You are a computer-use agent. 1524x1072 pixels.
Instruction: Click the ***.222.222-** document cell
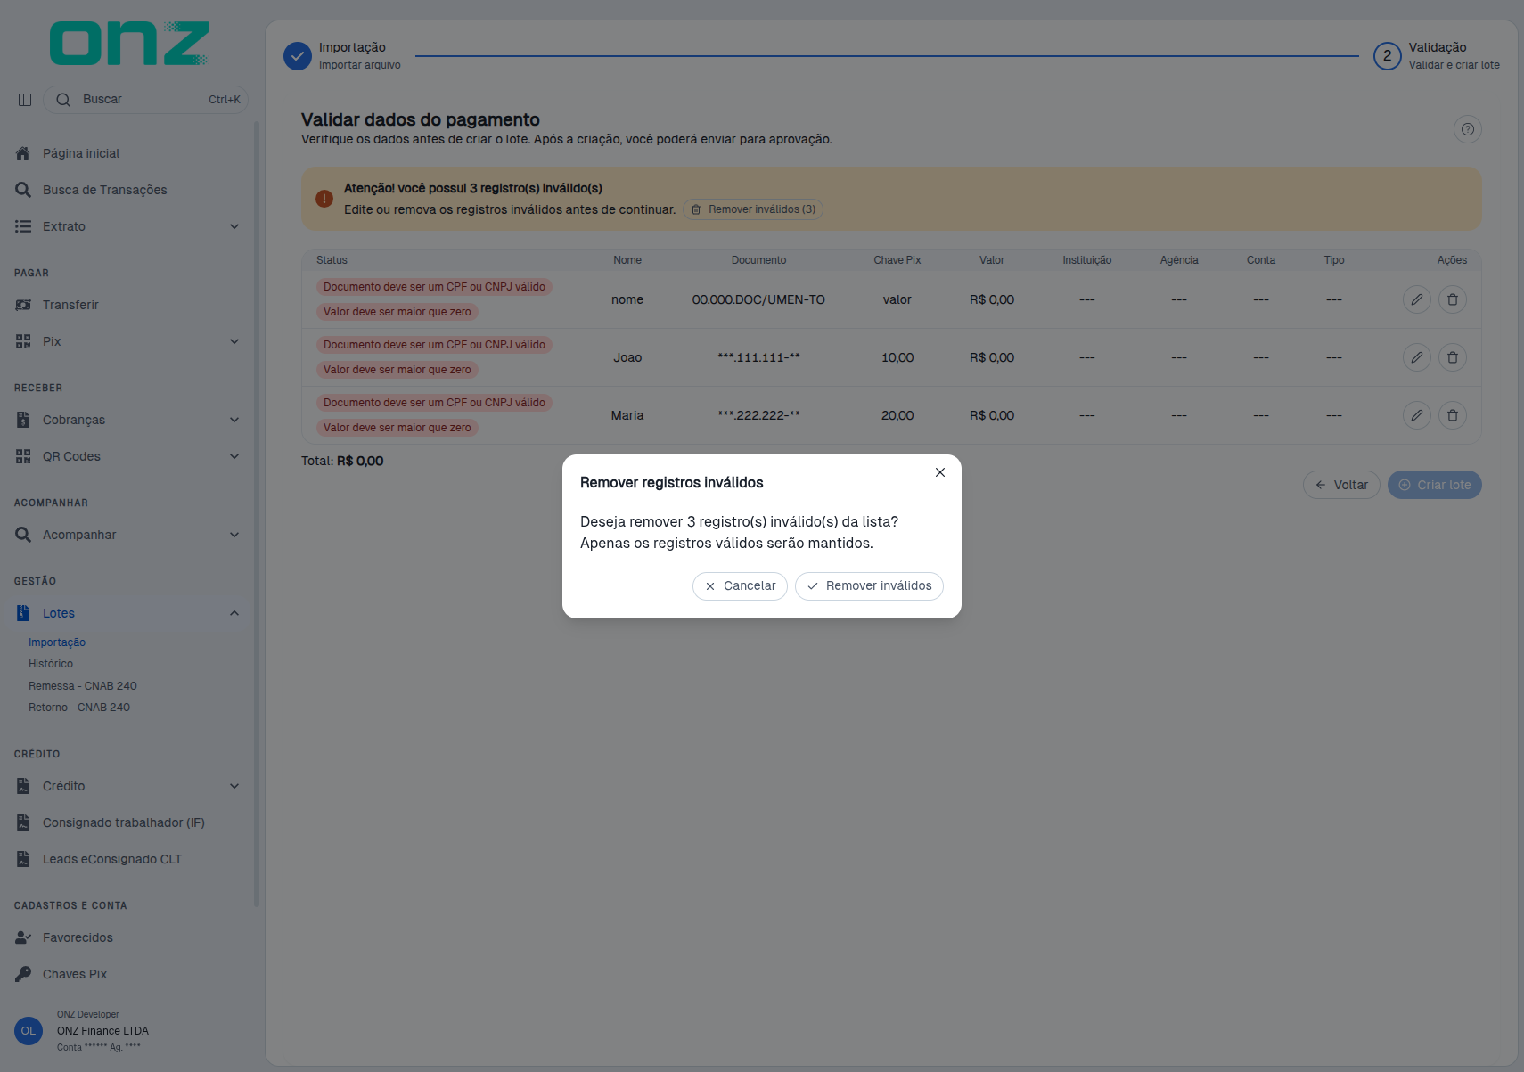click(x=758, y=415)
